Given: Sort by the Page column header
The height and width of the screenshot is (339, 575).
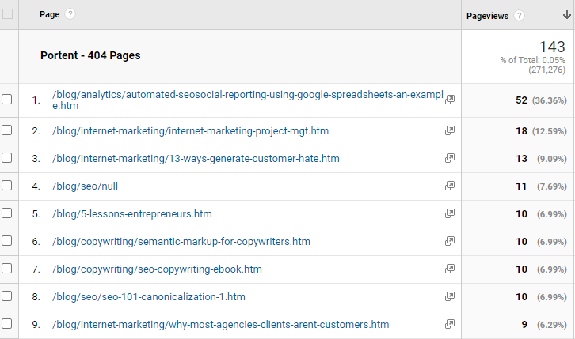Looking at the screenshot, I should [50, 15].
